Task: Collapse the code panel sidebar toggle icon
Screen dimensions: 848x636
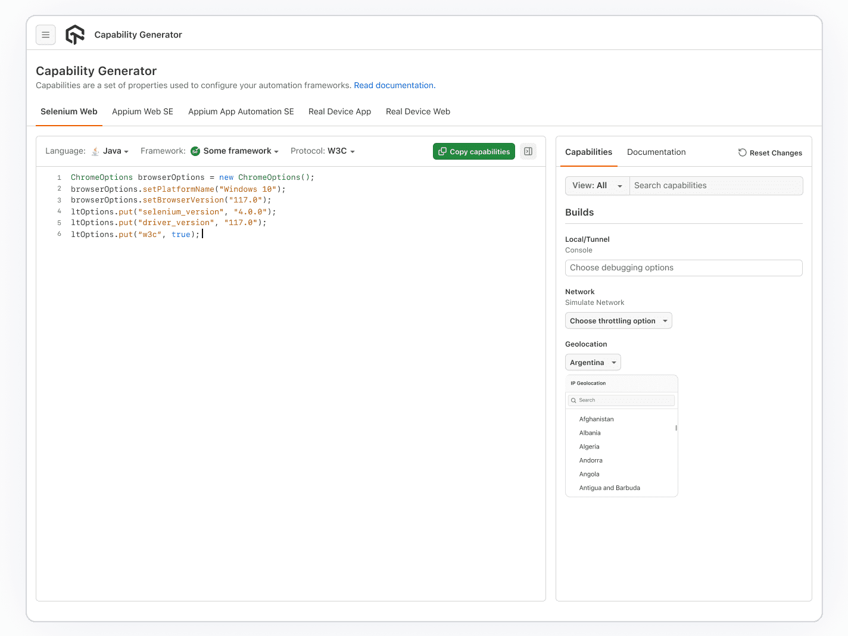Action: coord(528,151)
